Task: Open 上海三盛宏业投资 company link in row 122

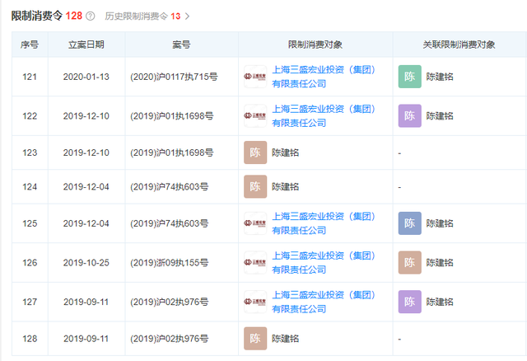Action: click(x=324, y=115)
